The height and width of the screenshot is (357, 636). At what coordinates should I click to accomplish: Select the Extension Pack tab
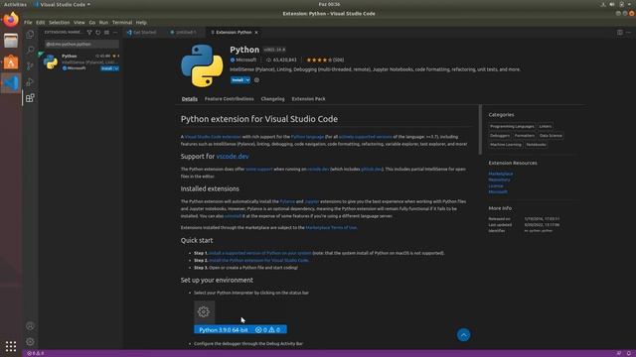click(309, 99)
